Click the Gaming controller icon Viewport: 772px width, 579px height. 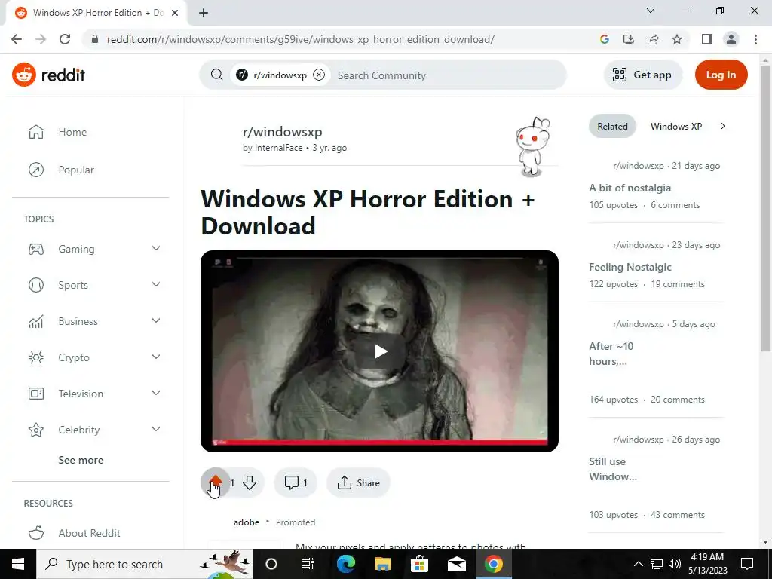coord(36,249)
